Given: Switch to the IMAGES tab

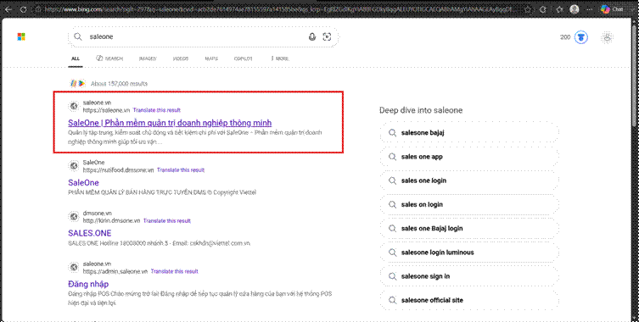Looking at the screenshot, I should (148, 58).
